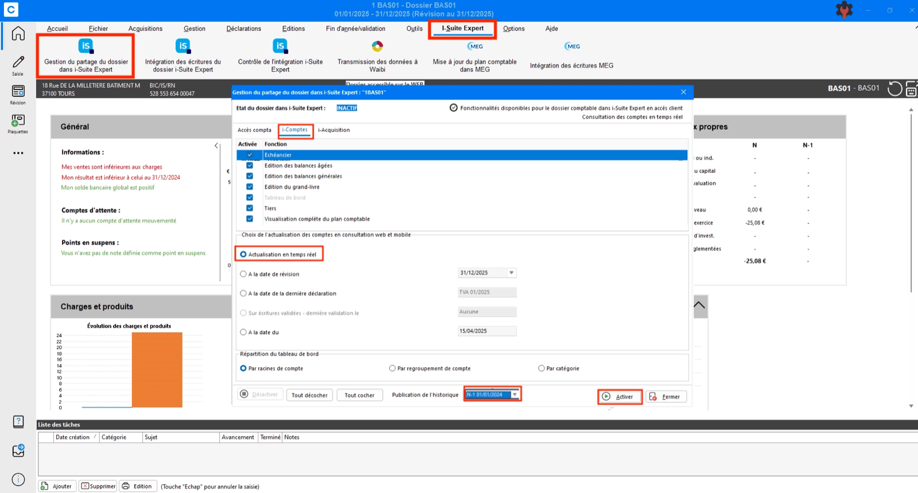Launch Intégration des écritures du dossier i-Suite Expert
Image resolution: width=918 pixels, height=493 pixels.
[183, 56]
